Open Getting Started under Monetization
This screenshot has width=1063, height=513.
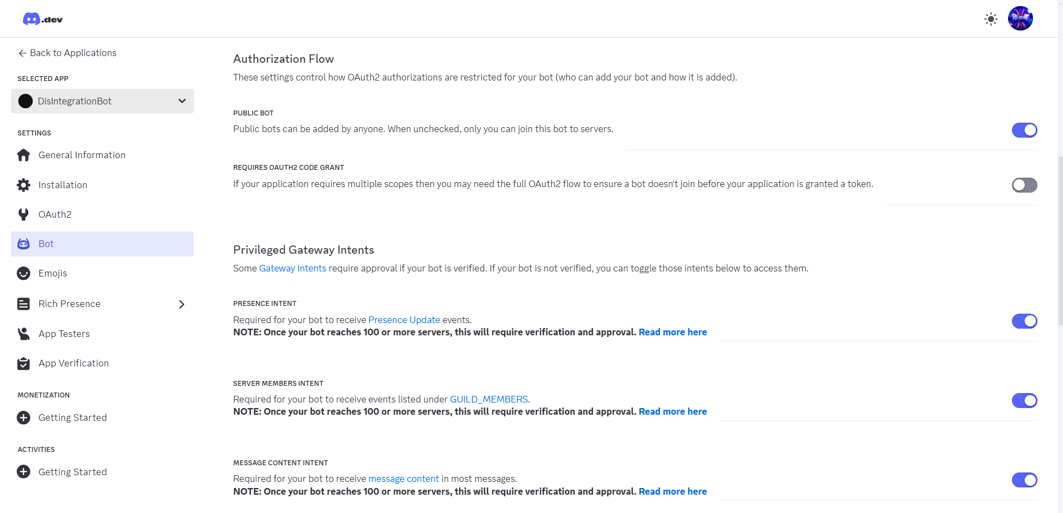point(72,418)
